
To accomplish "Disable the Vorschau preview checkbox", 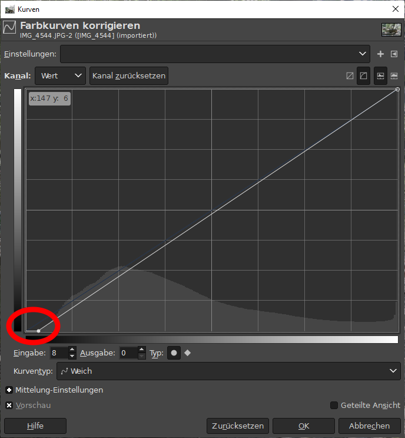I will (x=9, y=406).
